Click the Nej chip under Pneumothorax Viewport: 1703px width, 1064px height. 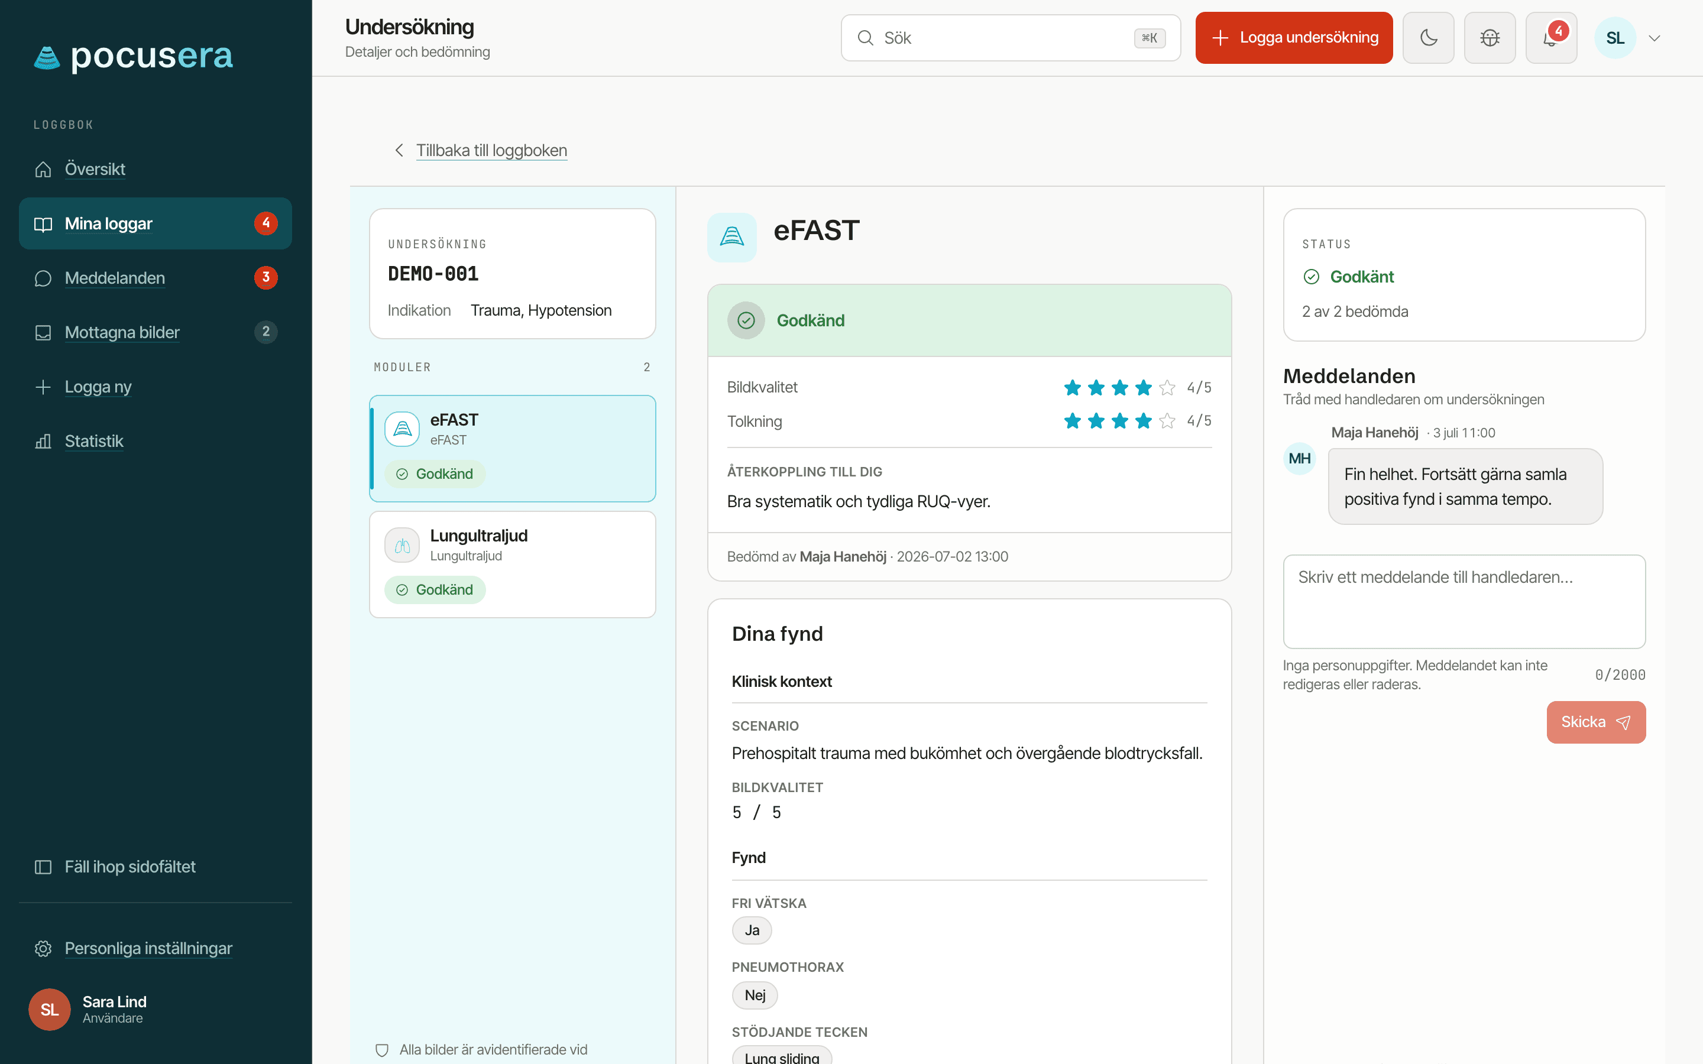coord(755,995)
